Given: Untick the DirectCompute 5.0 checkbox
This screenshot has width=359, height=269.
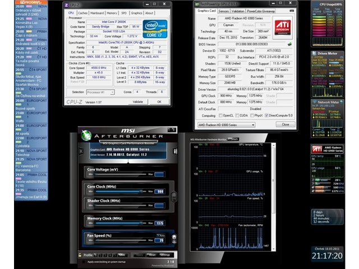Looking at the screenshot, I should tap(266, 115).
